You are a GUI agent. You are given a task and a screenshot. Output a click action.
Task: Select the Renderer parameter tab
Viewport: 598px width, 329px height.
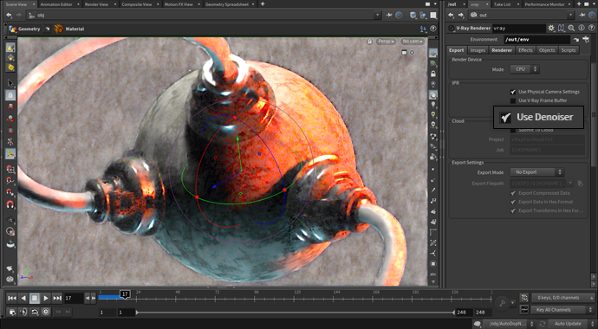(x=502, y=50)
